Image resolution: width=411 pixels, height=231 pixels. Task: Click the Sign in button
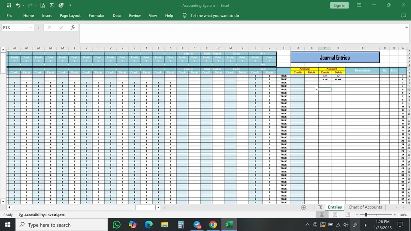339,6
